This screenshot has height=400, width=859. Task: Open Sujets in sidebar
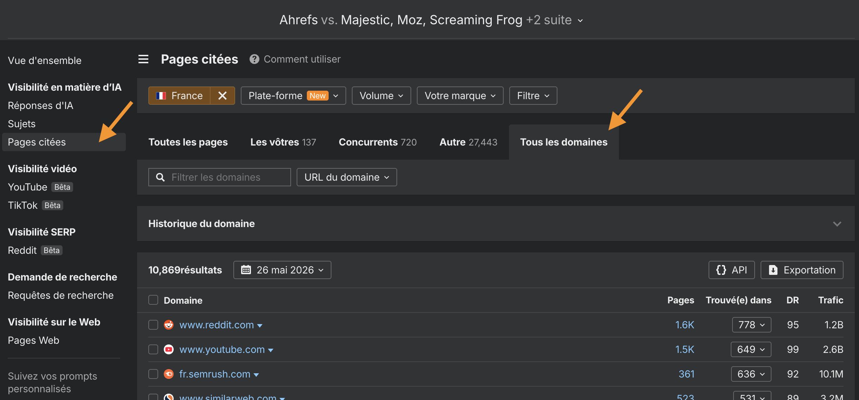click(x=21, y=124)
